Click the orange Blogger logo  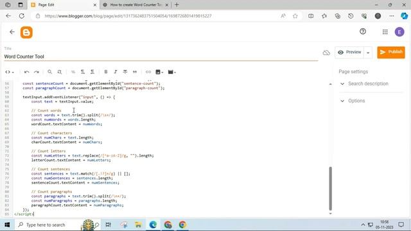[26, 32]
